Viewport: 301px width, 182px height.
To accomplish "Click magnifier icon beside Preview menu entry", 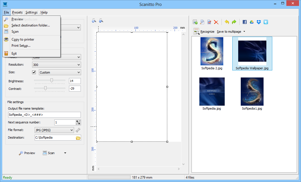I will tap(6, 19).
